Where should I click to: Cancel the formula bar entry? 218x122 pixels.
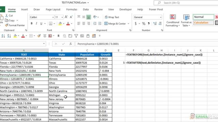click(x=56, y=44)
